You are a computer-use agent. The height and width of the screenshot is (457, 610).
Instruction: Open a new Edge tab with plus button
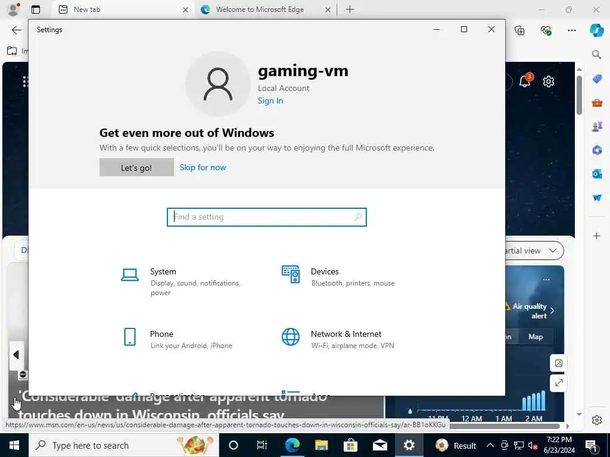tap(350, 10)
